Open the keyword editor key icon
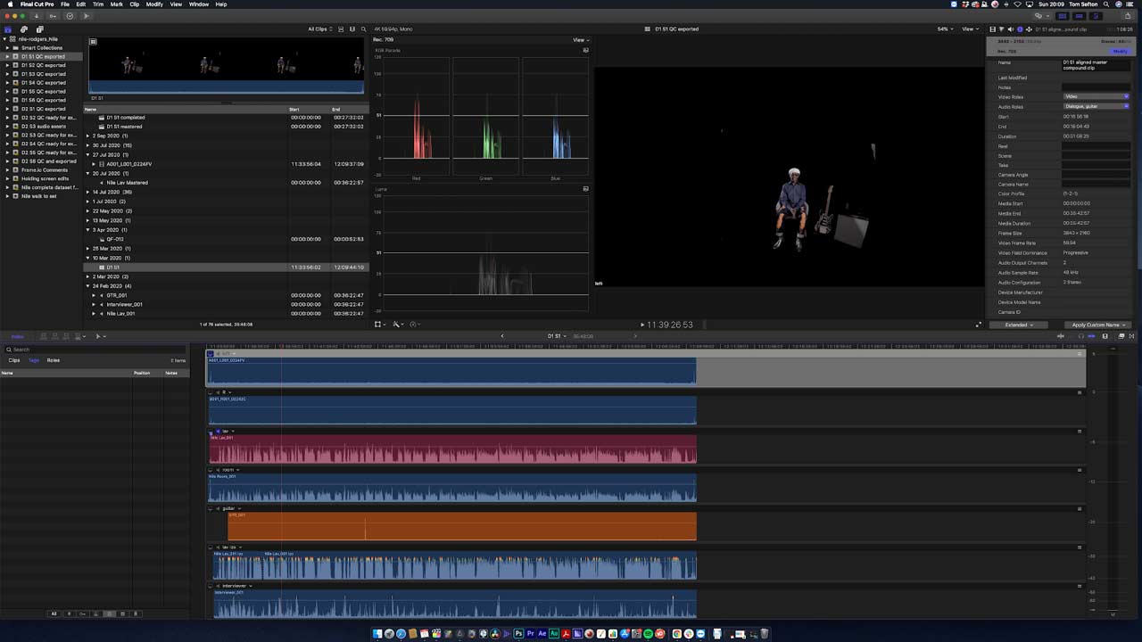This screenshot has width=1142, height=642. [54, 16]
